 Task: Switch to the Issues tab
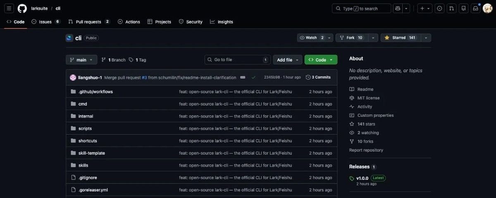coord(45,22)
